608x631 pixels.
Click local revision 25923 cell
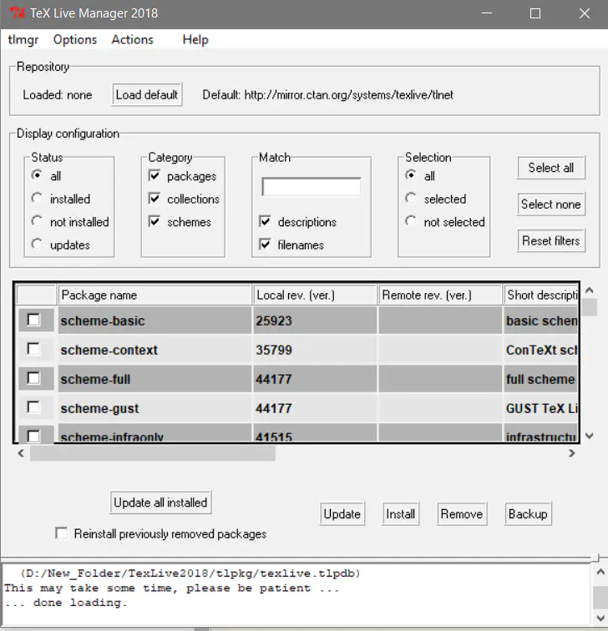[315, 321]
